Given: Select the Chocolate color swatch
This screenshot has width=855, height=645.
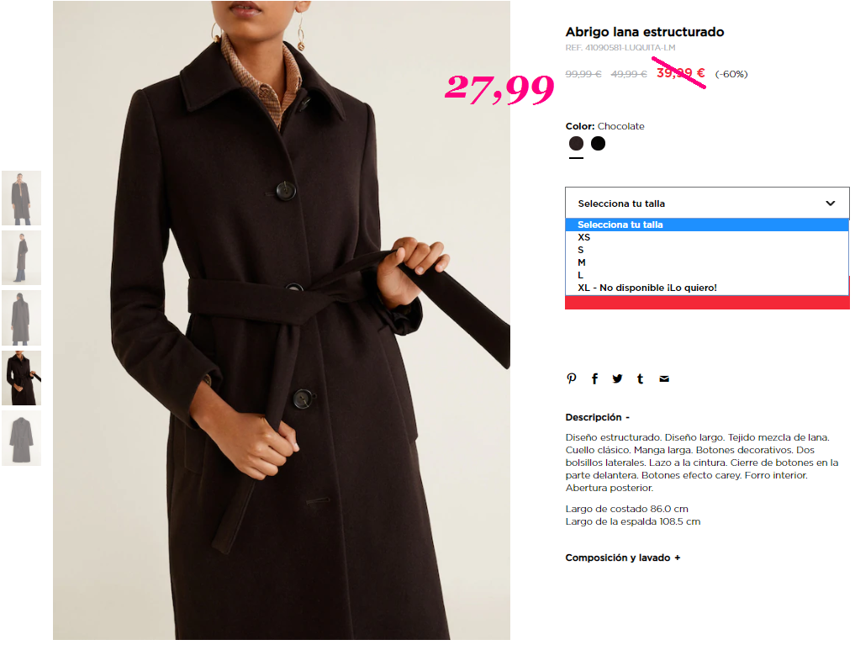Looking at the screenshot, I should click(576, 144).
